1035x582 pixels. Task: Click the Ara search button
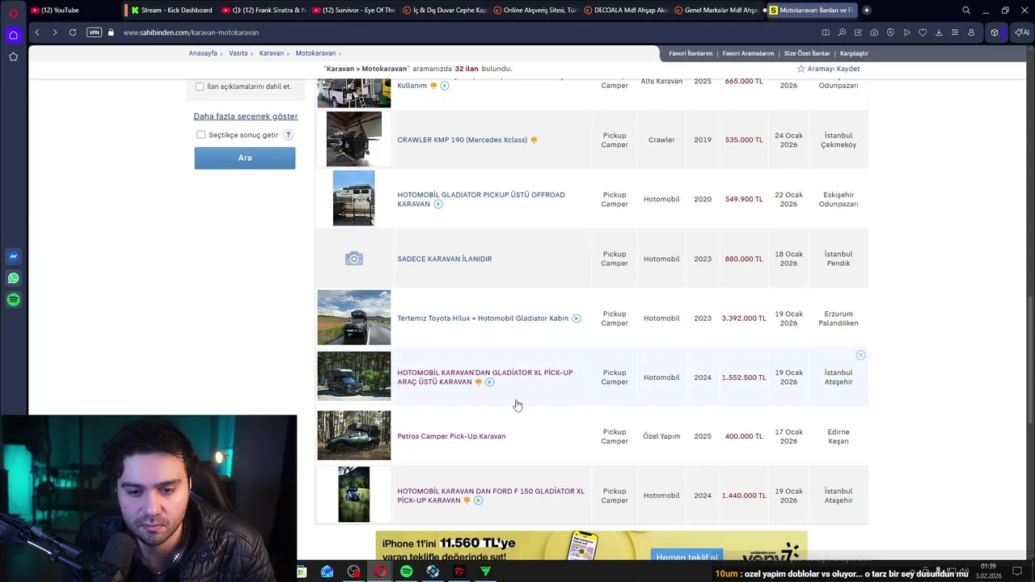pyautogui.click(x=245, y=158)
